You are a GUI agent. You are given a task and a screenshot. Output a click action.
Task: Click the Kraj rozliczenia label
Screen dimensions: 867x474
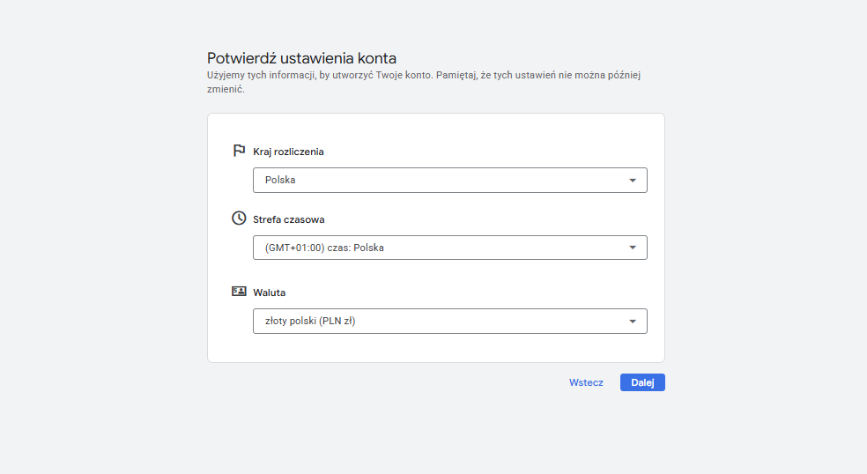(288, 152)
